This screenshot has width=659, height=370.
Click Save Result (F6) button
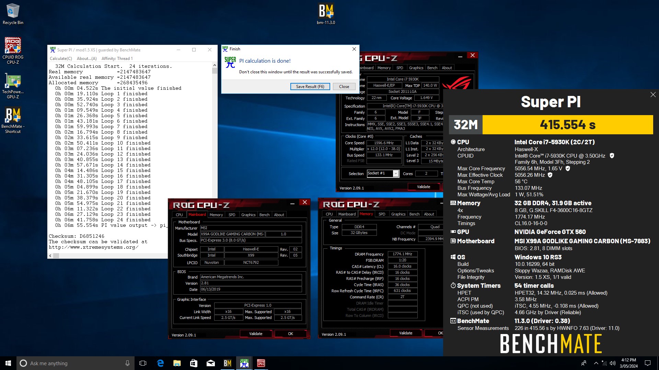click(x=310, y=87)
